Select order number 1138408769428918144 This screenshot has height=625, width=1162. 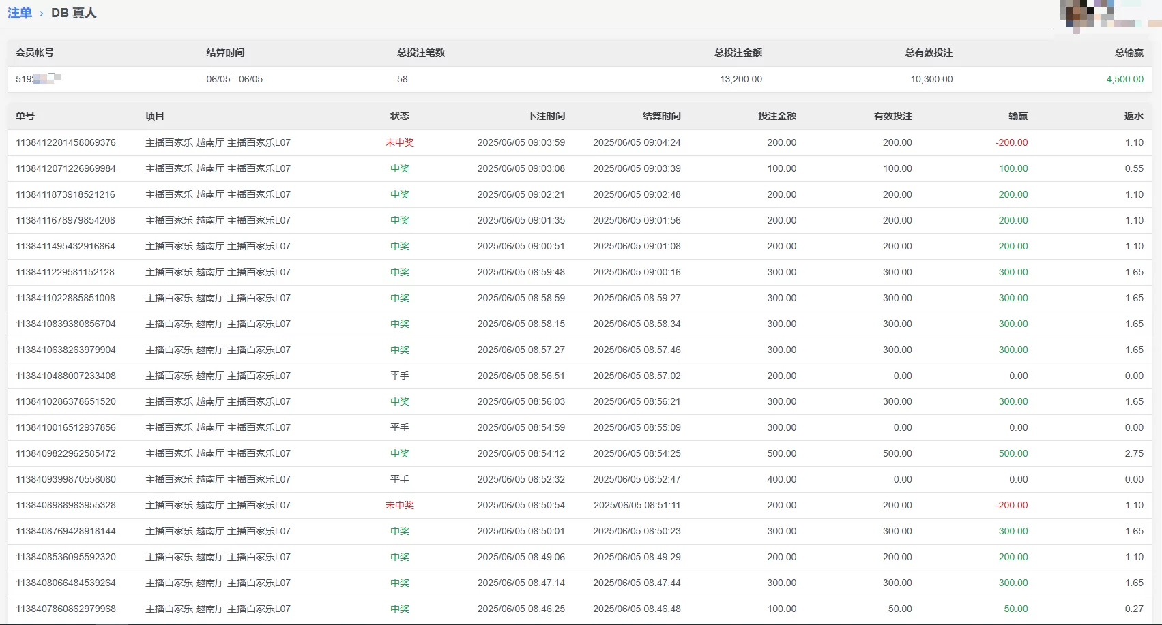pos(66,531)
